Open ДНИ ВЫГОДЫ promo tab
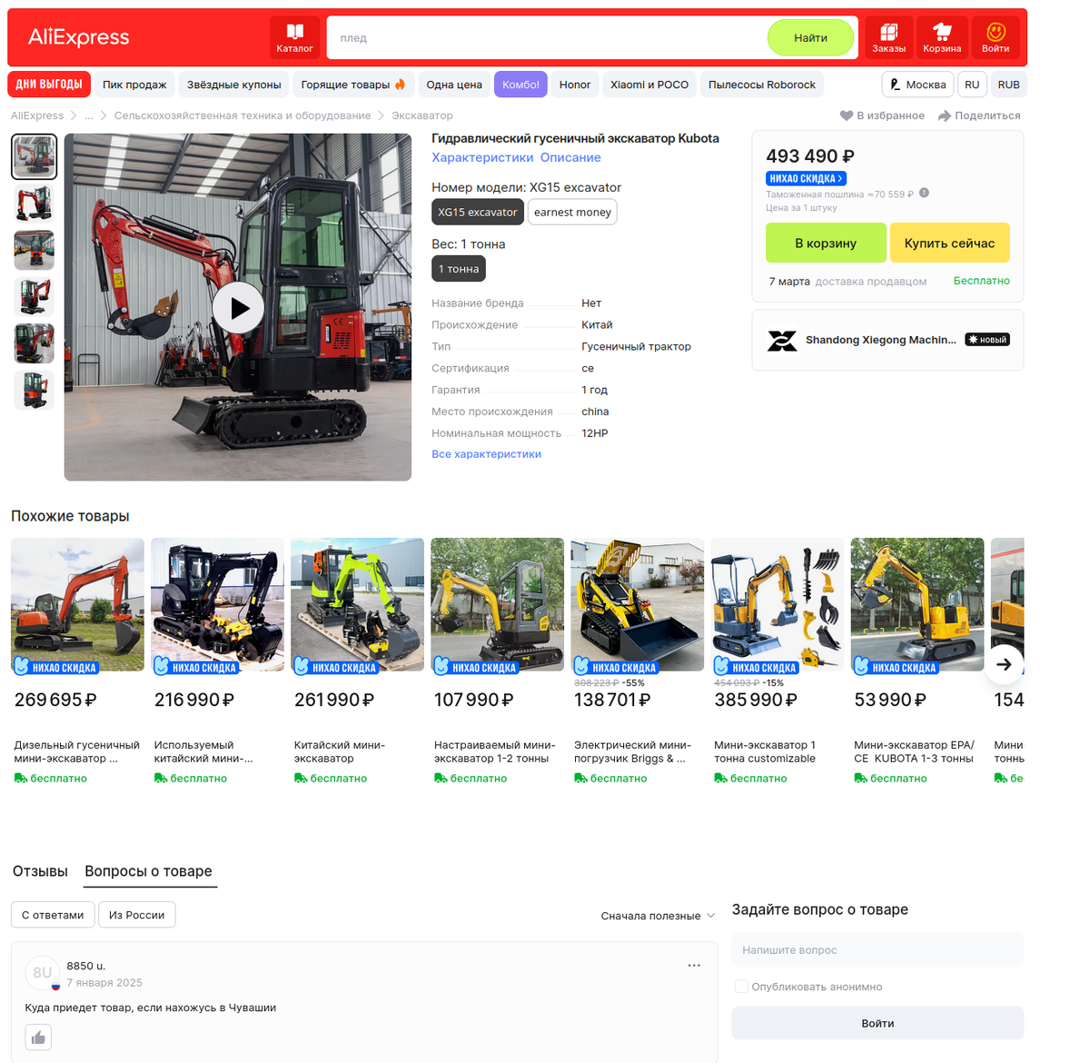This screenshot has width=1090, height=1063. [x=49, y=84]
